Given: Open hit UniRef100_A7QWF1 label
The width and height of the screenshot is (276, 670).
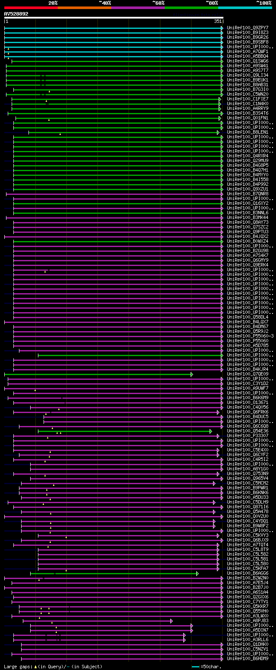Looking at the screenshot, I should (x=248, y=51).
